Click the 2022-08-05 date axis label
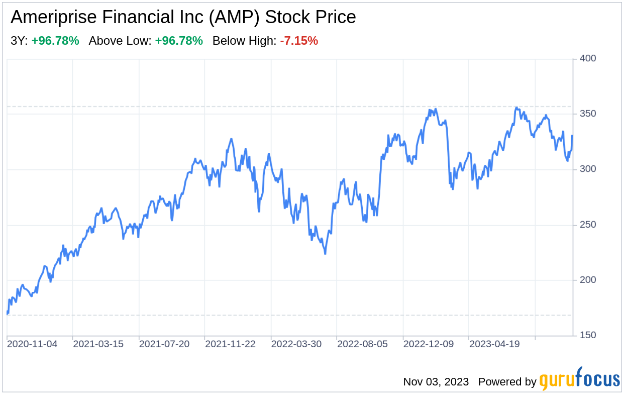 pyautogui.click(x=363, y=344)
